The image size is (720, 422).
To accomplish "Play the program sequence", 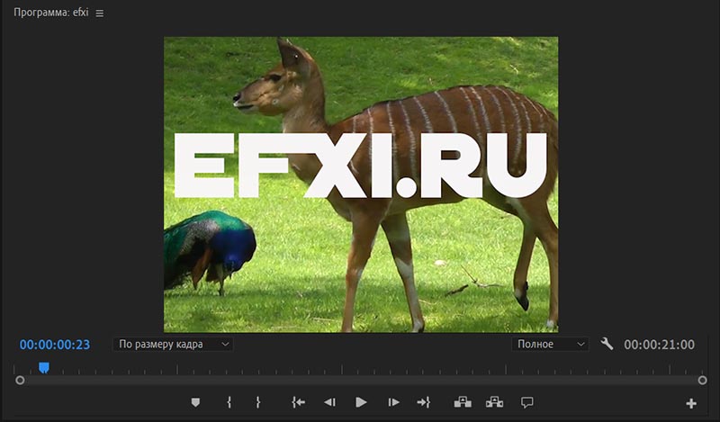I will tap(362, 402).
